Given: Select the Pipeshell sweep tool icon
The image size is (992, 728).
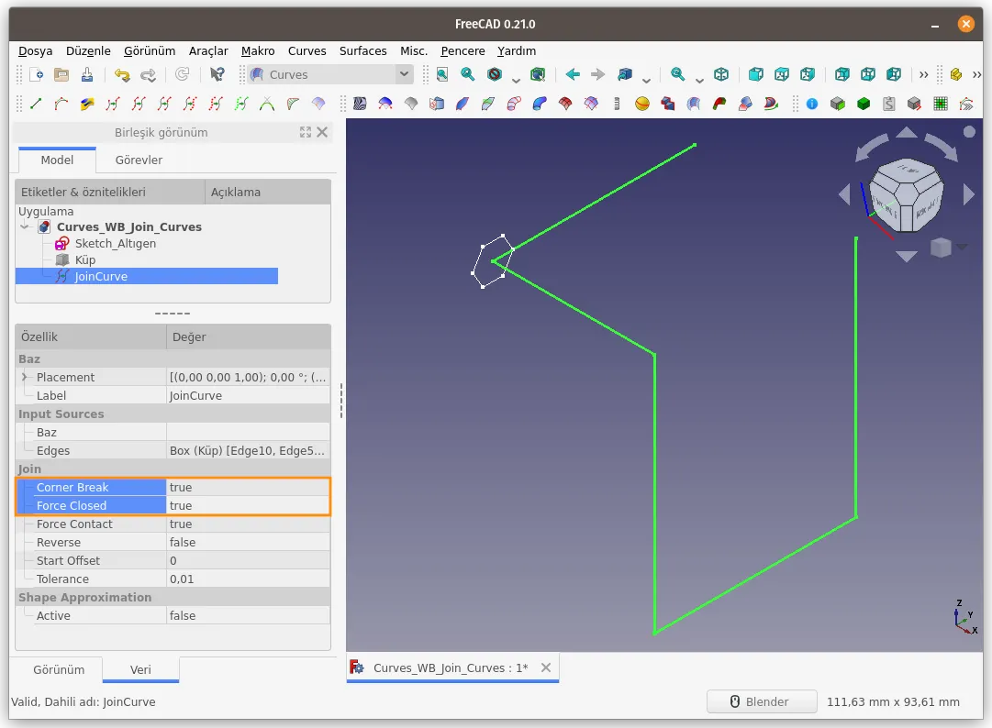Looking at the screenshot, I should click(x=540, y=104).
